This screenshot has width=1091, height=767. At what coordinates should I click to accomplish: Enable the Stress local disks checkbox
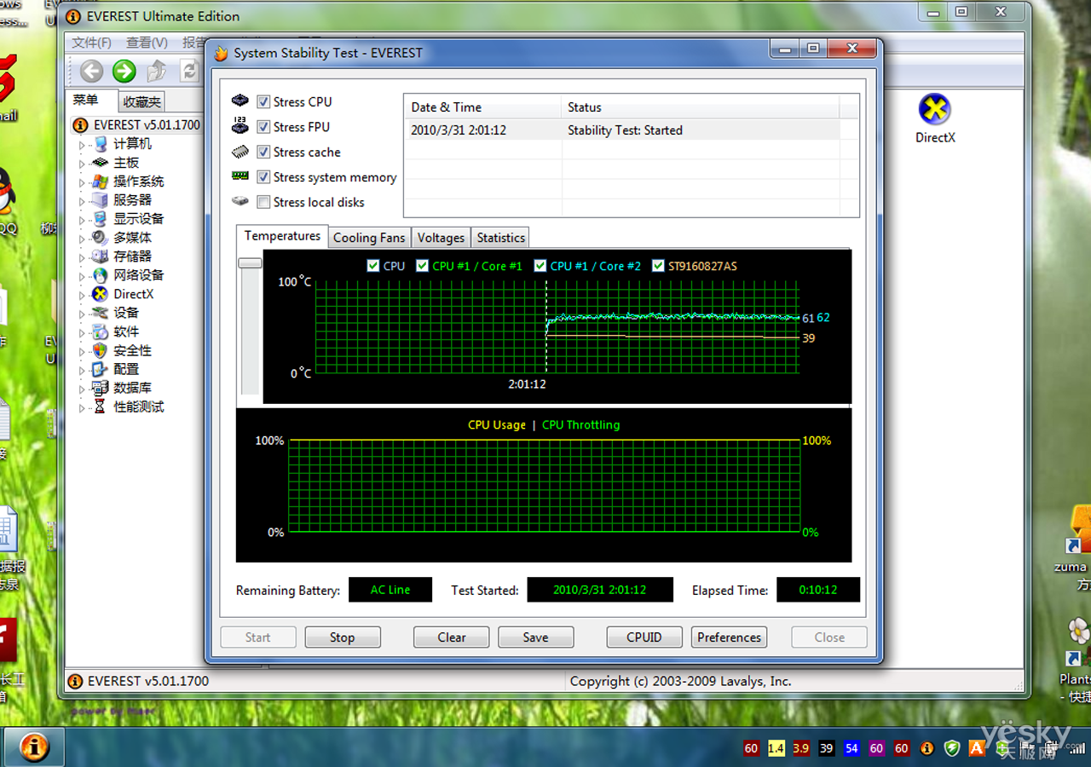coord(264,203)
